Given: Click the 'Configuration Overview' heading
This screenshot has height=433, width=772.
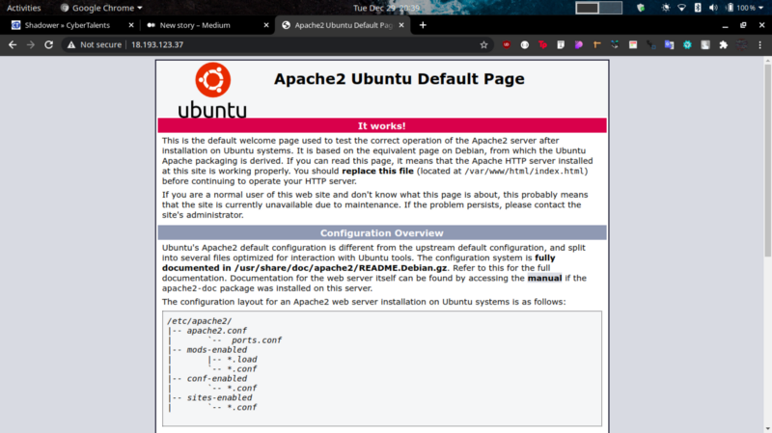Looking at the screenshot, I should [382, 232].
